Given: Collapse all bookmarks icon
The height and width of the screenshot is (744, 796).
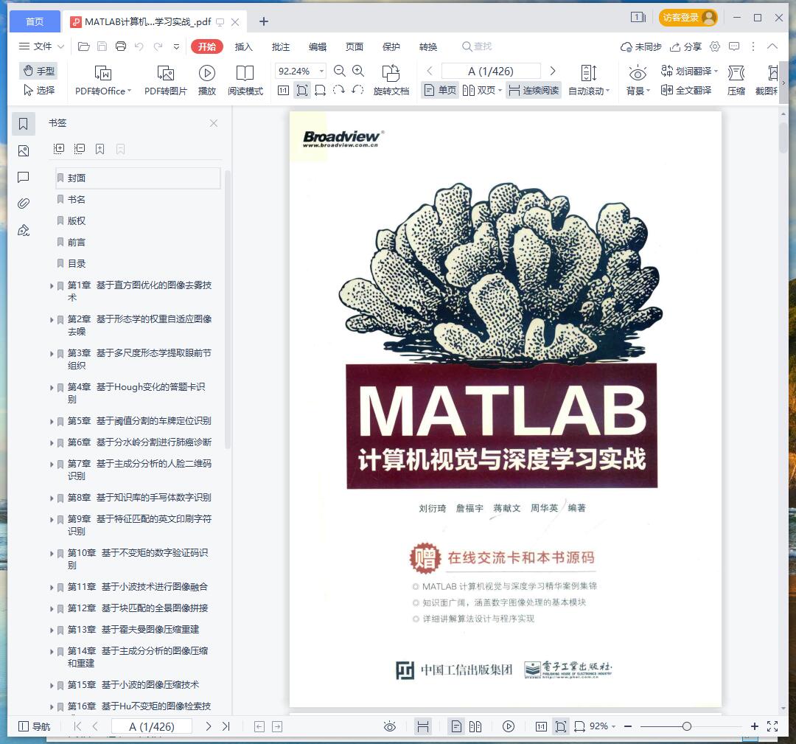Looking at the screenshot, I should coord(80,149).
